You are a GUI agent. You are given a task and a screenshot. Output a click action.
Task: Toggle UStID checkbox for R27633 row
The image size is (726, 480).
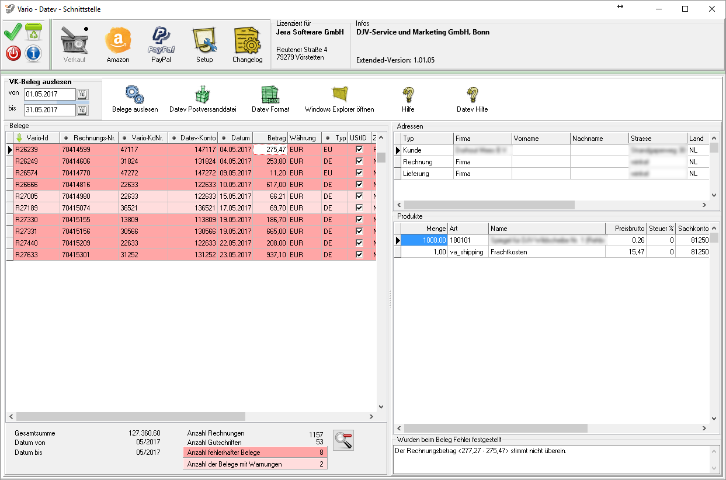(360, 255)
